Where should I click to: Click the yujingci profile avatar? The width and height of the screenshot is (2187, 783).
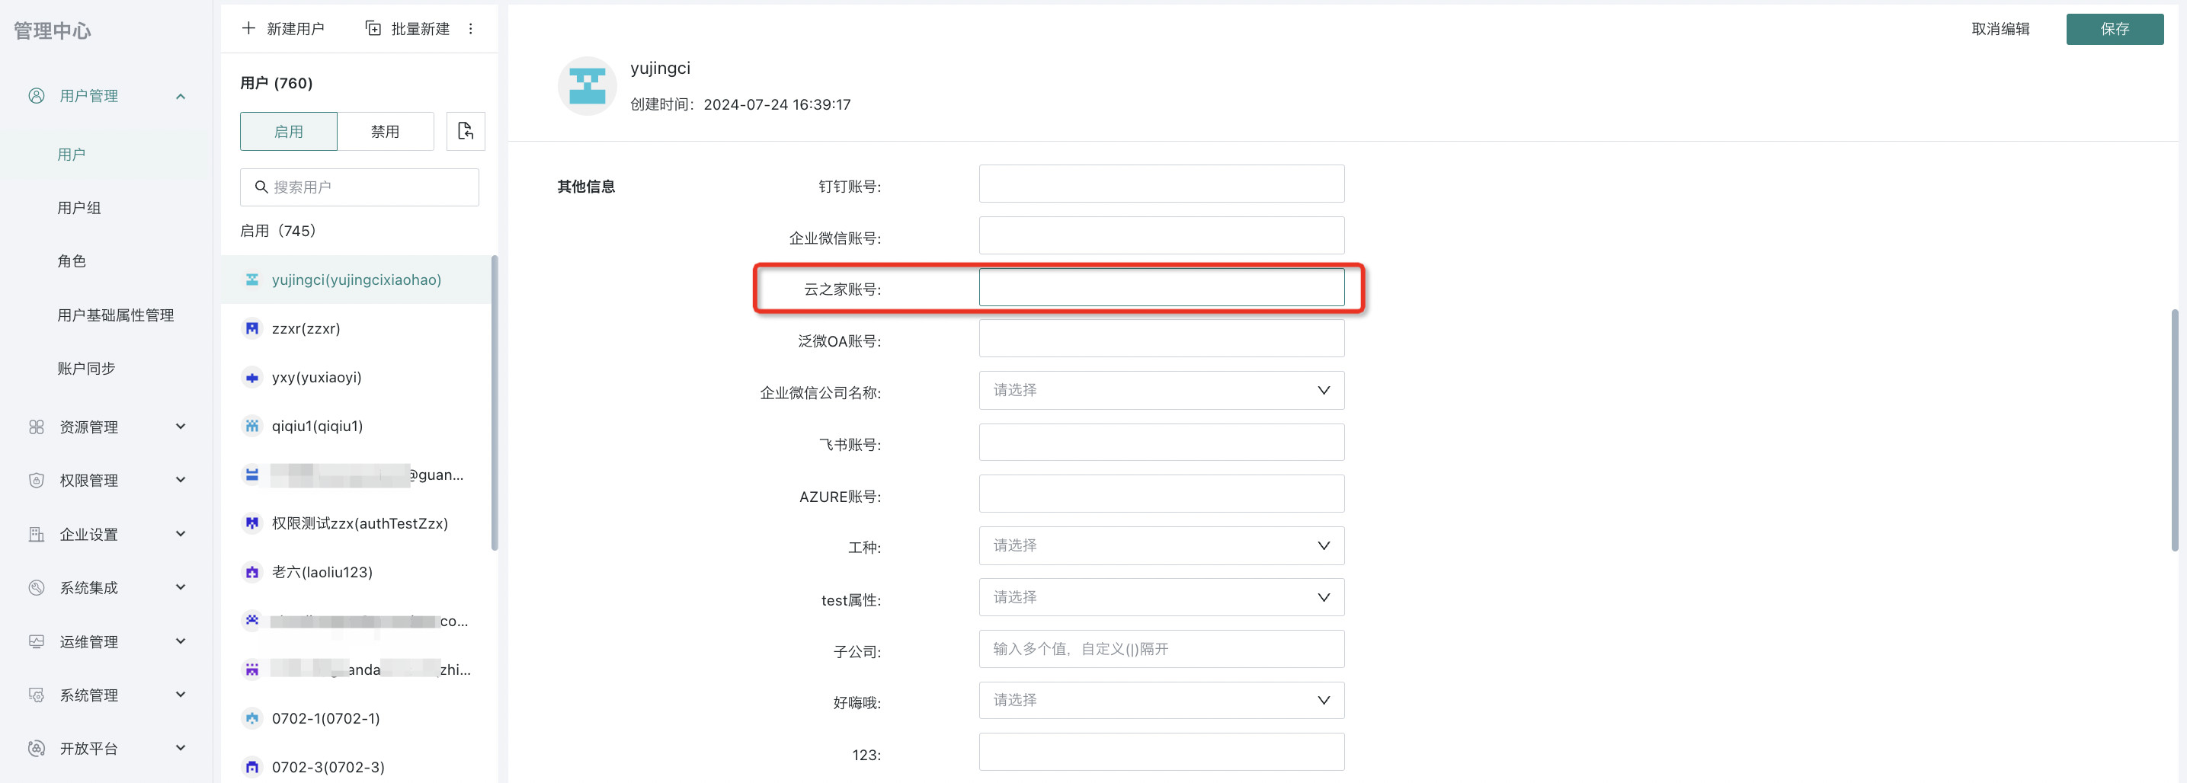pos(587,85)
